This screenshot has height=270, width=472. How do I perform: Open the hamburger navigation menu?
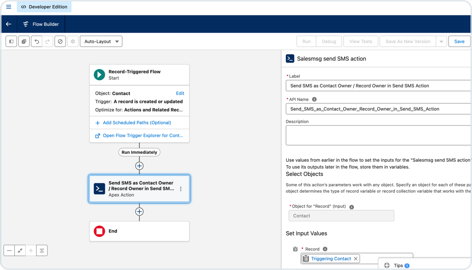click(8, 7)
